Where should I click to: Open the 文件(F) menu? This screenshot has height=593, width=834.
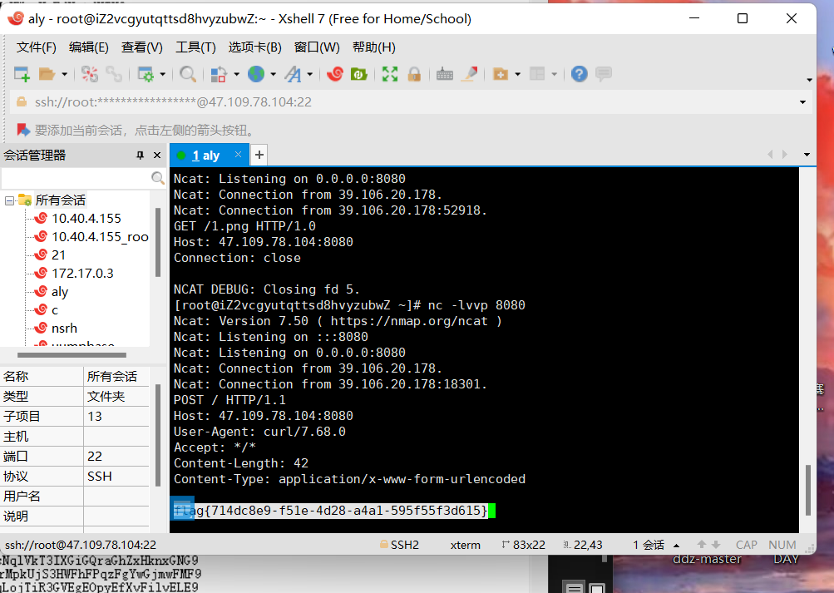(37, 47)
